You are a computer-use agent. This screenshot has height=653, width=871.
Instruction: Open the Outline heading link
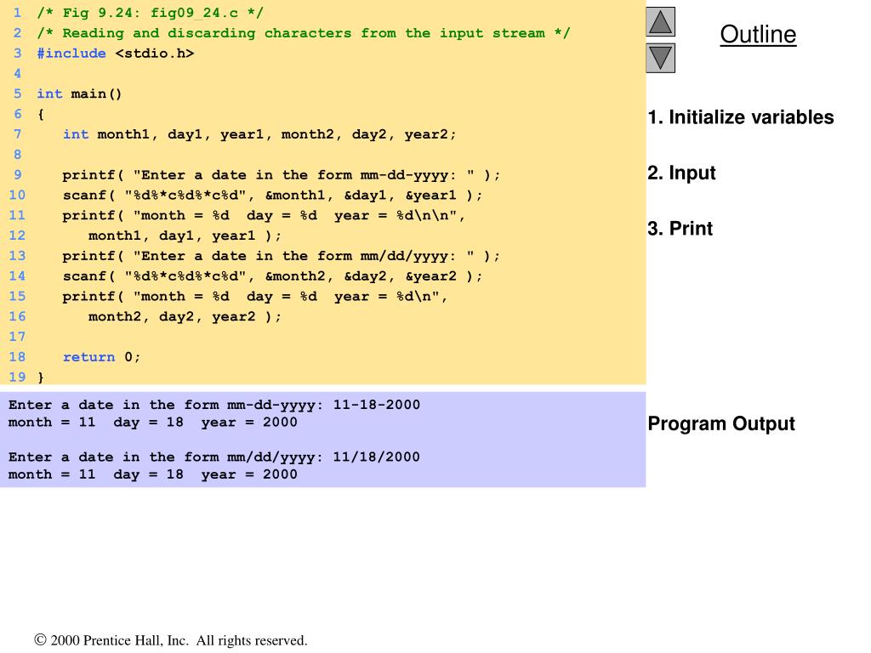(758, 34)
